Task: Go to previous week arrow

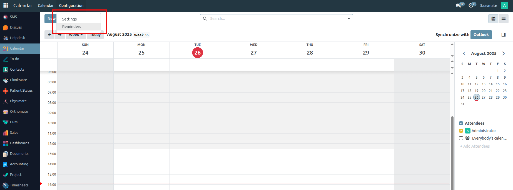Action: [x=49, y=35]
